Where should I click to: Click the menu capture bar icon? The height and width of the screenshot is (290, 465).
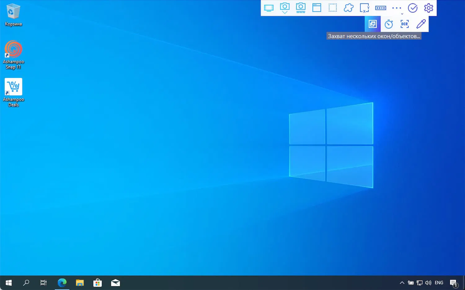pos(381,8)
